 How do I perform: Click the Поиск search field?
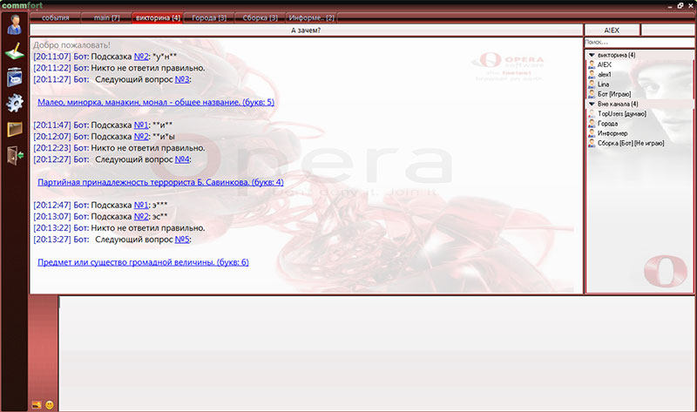tap(638, 42)
